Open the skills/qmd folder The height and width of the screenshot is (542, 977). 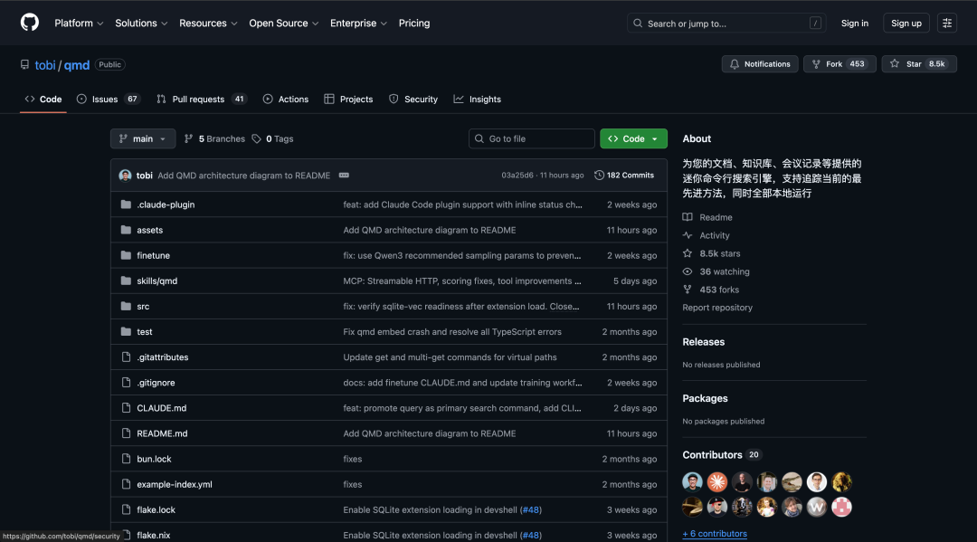coord(157,281)
